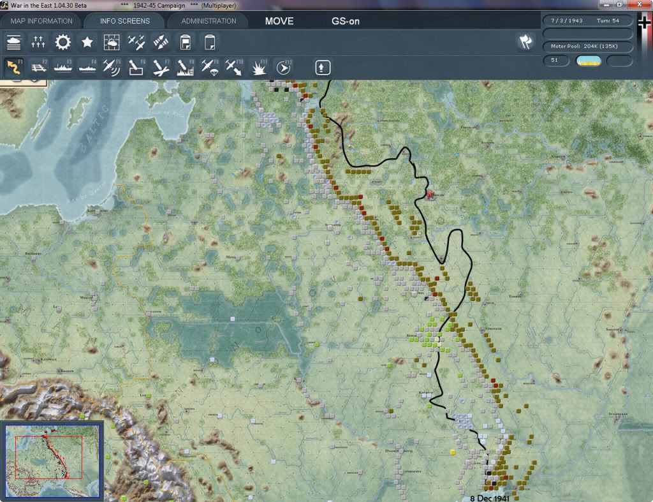This screenshot has height=502, width=653.
Task: Click the date and turn display
Action: pos(587,20)
